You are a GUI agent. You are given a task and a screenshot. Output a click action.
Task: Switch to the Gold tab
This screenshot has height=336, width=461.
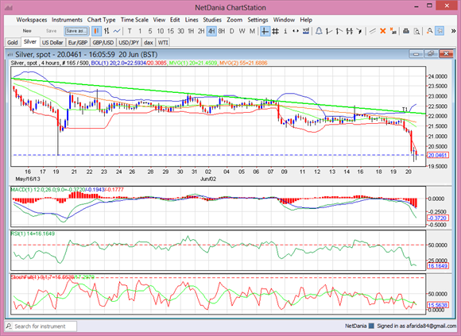click(x=13, y=42)
